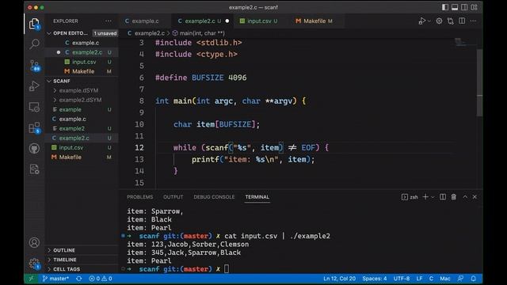
Task: Open the Accounts menu icon
Action: (x=34, y=243)
